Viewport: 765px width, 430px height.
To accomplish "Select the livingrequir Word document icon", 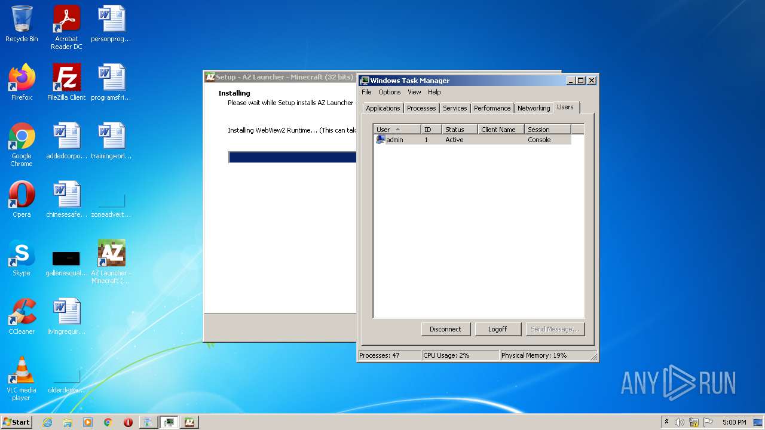I will click(x=66, y=317).
